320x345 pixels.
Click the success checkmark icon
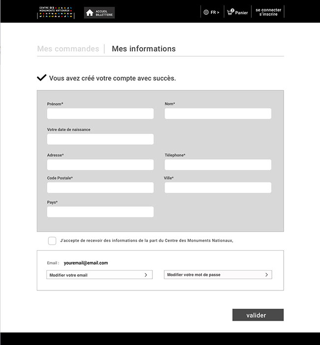pos(42,78)
